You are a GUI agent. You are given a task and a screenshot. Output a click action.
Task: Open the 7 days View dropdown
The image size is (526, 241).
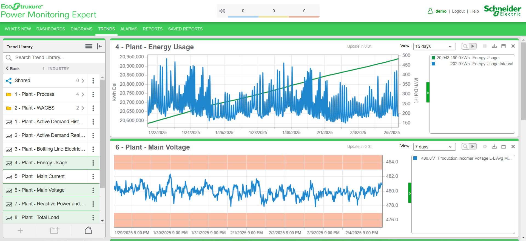[x=434, y=147]
